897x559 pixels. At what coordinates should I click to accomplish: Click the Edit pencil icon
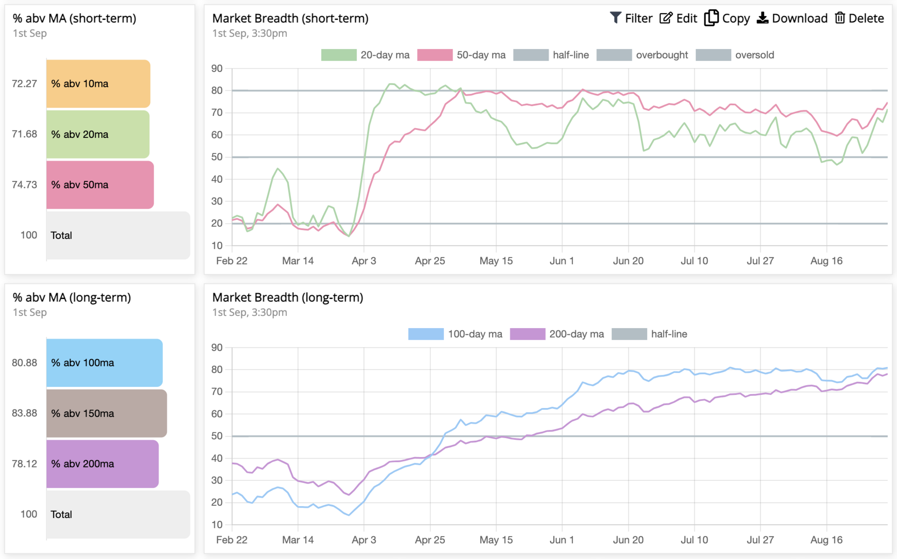666,18
